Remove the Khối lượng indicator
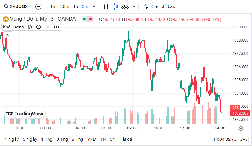 [48, 27]
